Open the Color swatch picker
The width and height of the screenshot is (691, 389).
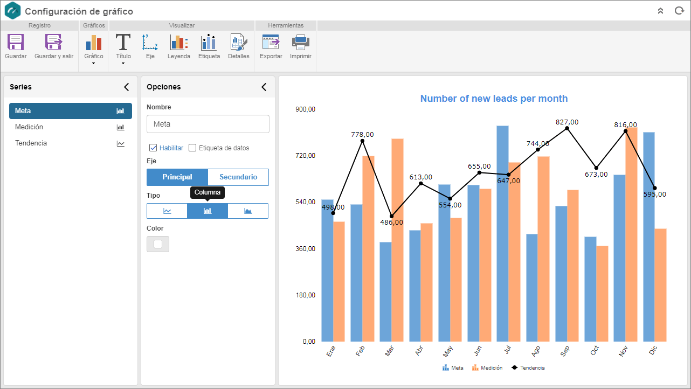point(158,244)
